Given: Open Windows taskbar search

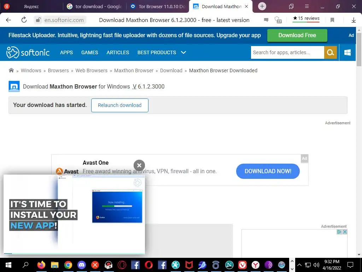Looking at the screenshot, I should coord(25,265).
